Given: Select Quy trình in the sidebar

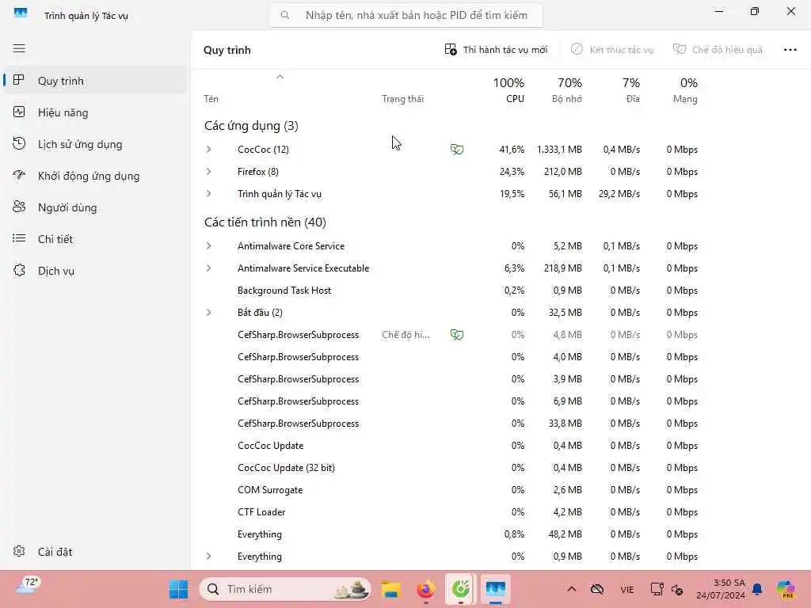Looking at the screenshot, I should pyautogui.click(x=96, y=81).
